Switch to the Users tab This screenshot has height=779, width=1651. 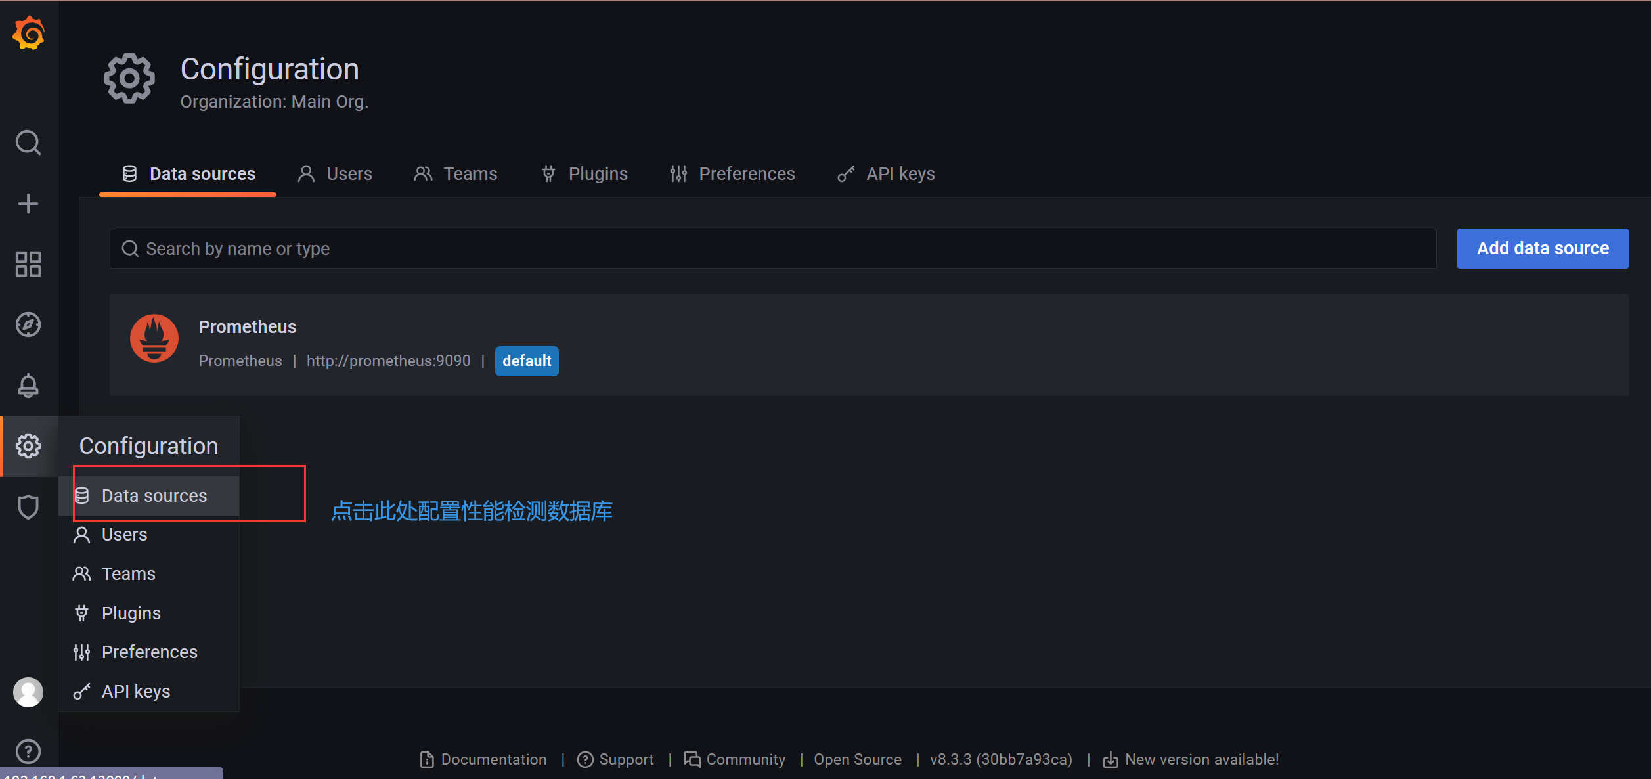[335, 174]
